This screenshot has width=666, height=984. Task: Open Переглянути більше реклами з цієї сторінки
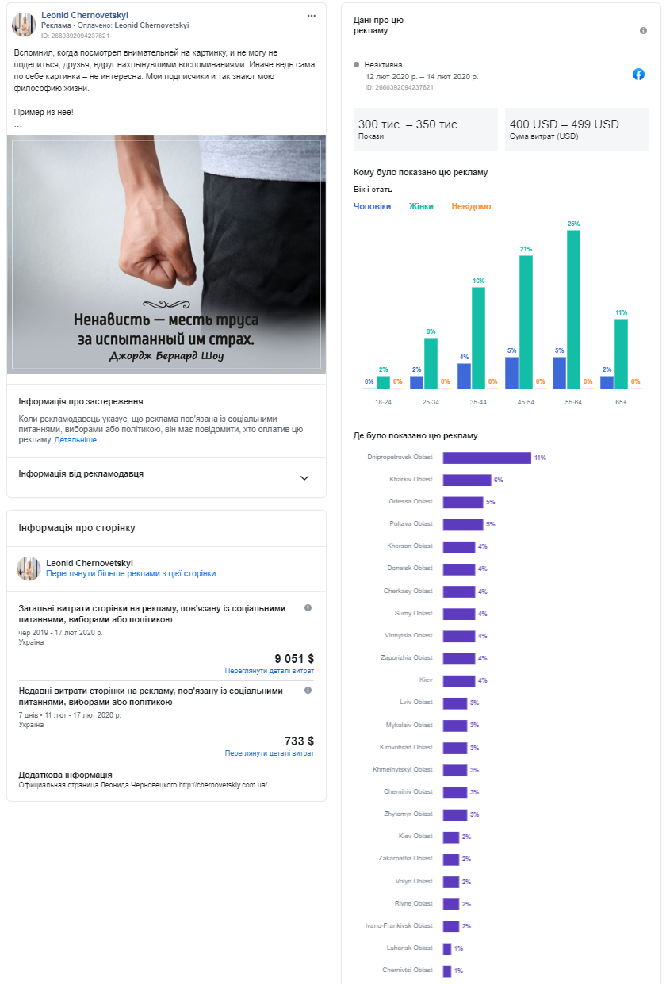(x=131, y=573)
